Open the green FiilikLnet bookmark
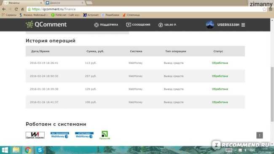 tap(65, 15)
